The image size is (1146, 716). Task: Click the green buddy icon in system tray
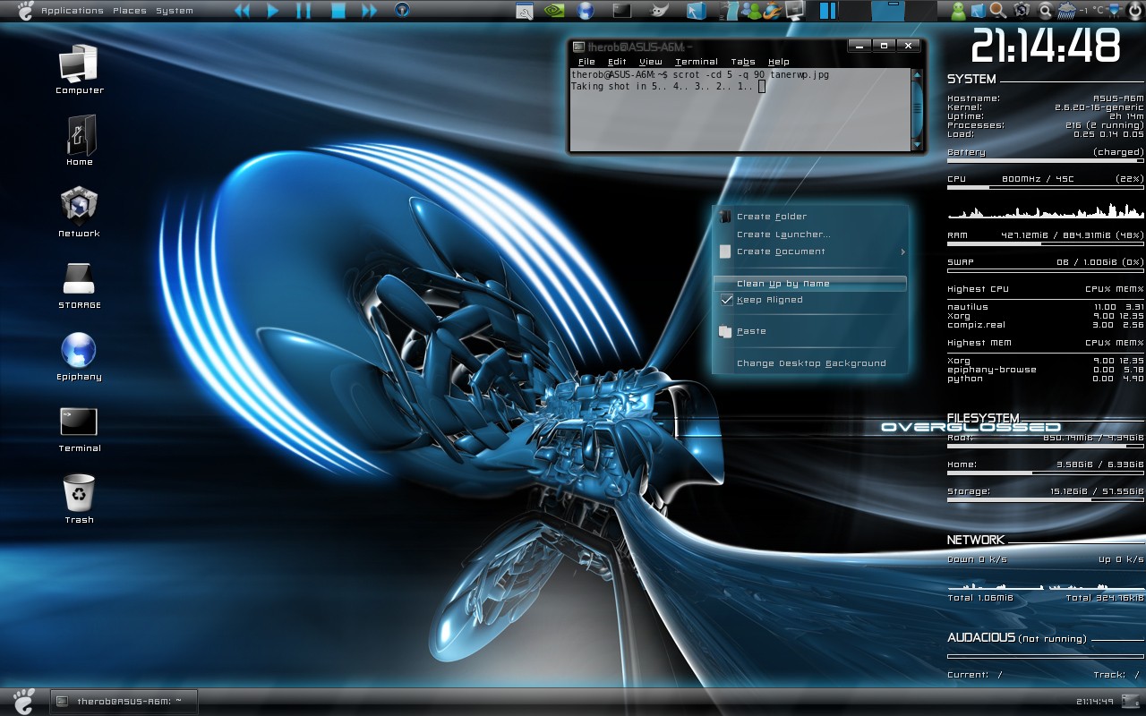coord(958,11)
